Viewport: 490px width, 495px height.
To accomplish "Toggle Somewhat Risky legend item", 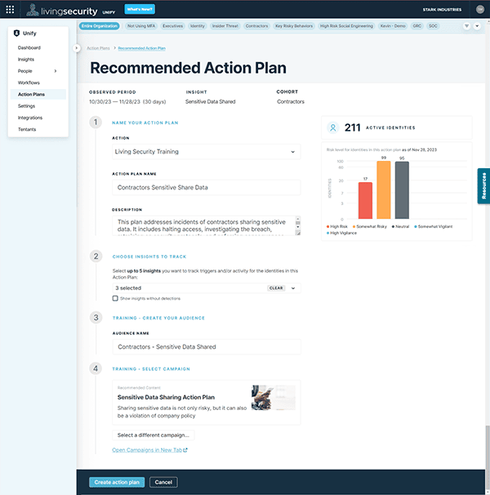I will pyautogui.click(x=370, y=226).
